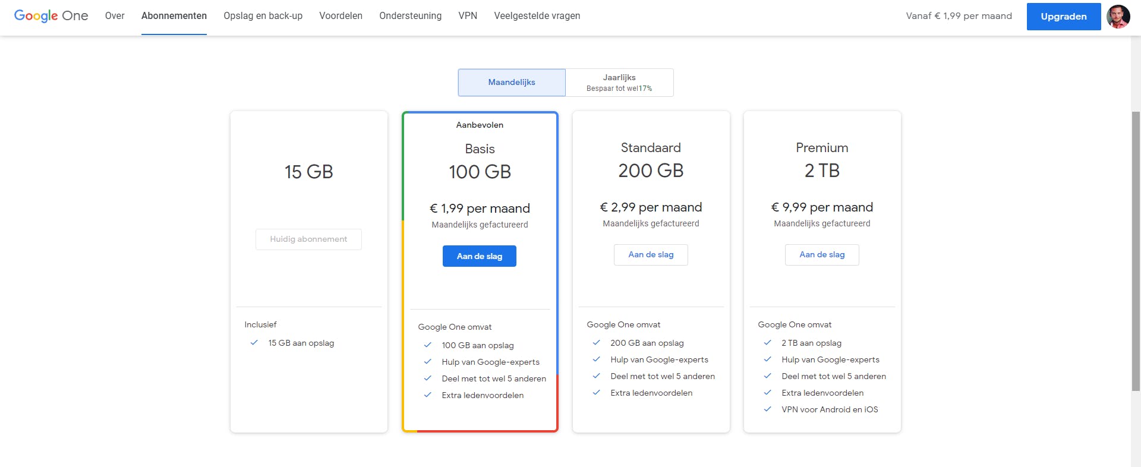The image size is (1141, 467).
Task: Go to the Opslag en back-up tab
Action: point(263,16)
